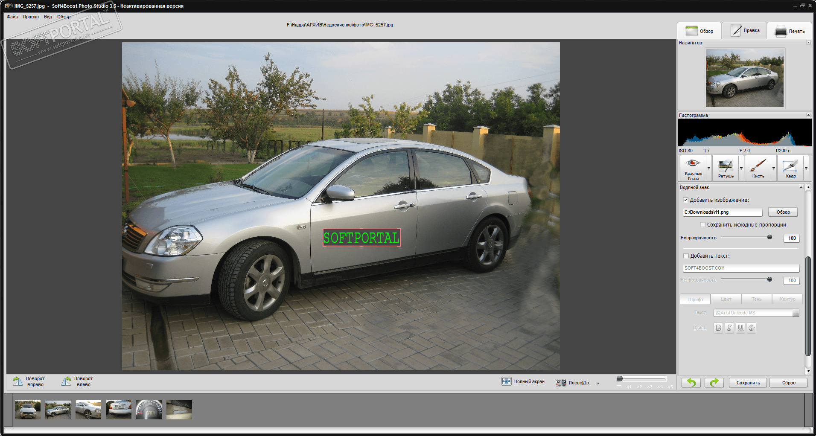This screenshot has width=816, height=436.
Task: Rotate image with Поворот влево
Action: 77,381
